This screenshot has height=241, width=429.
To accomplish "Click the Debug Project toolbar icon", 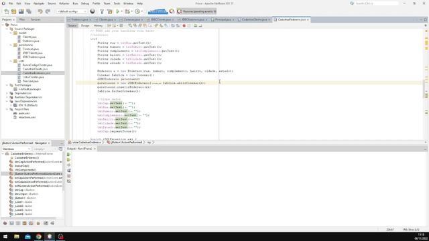I will coord(127,11).
